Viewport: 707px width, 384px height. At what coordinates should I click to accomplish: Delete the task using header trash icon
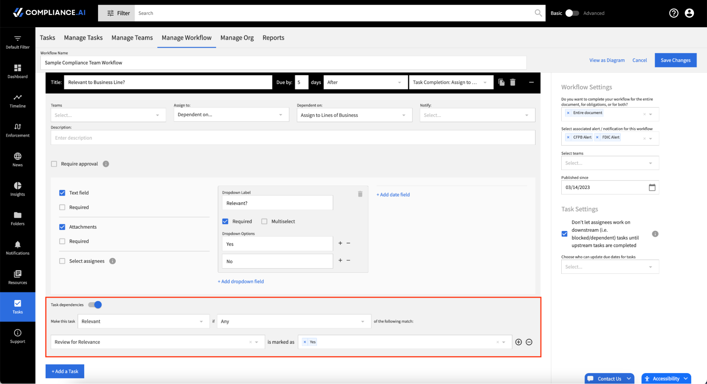[512, 82]
